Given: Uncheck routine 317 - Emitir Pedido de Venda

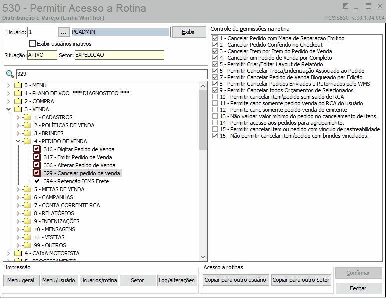Looking at the screenshot, I should point(37,157).
